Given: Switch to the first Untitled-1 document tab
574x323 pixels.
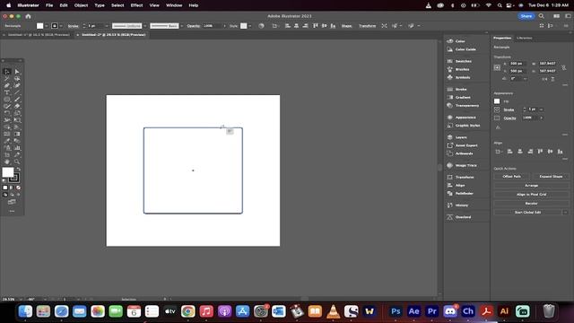Looking at the screenshot, I should click(x=39, y=35).
